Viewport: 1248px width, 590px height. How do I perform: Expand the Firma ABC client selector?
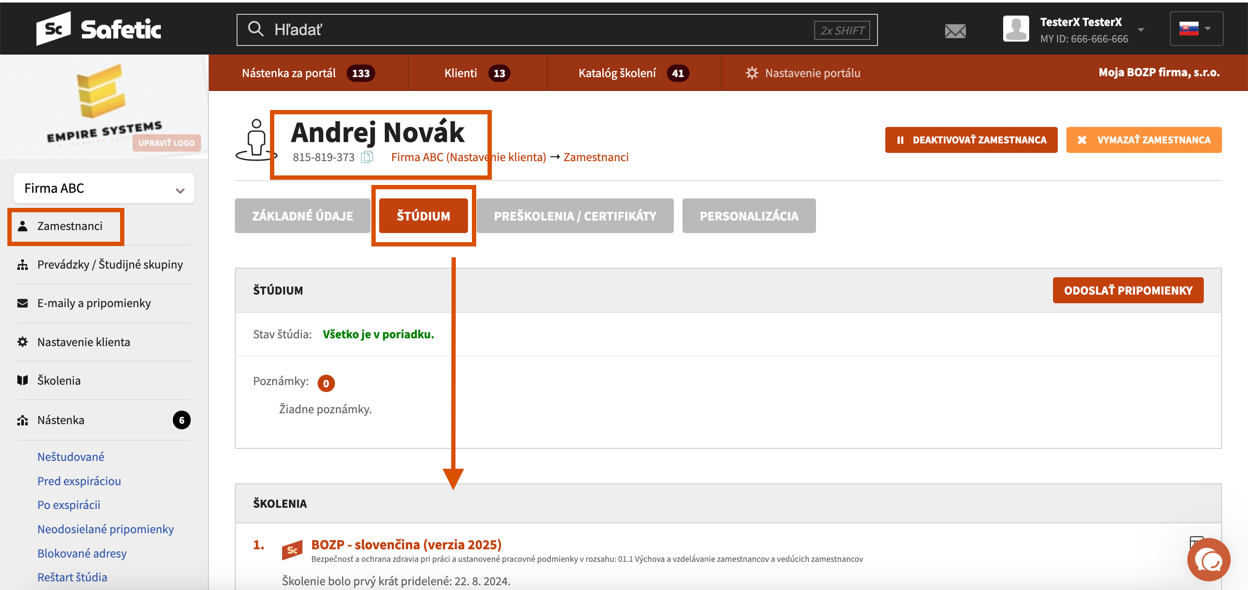[x=104, y=188]
